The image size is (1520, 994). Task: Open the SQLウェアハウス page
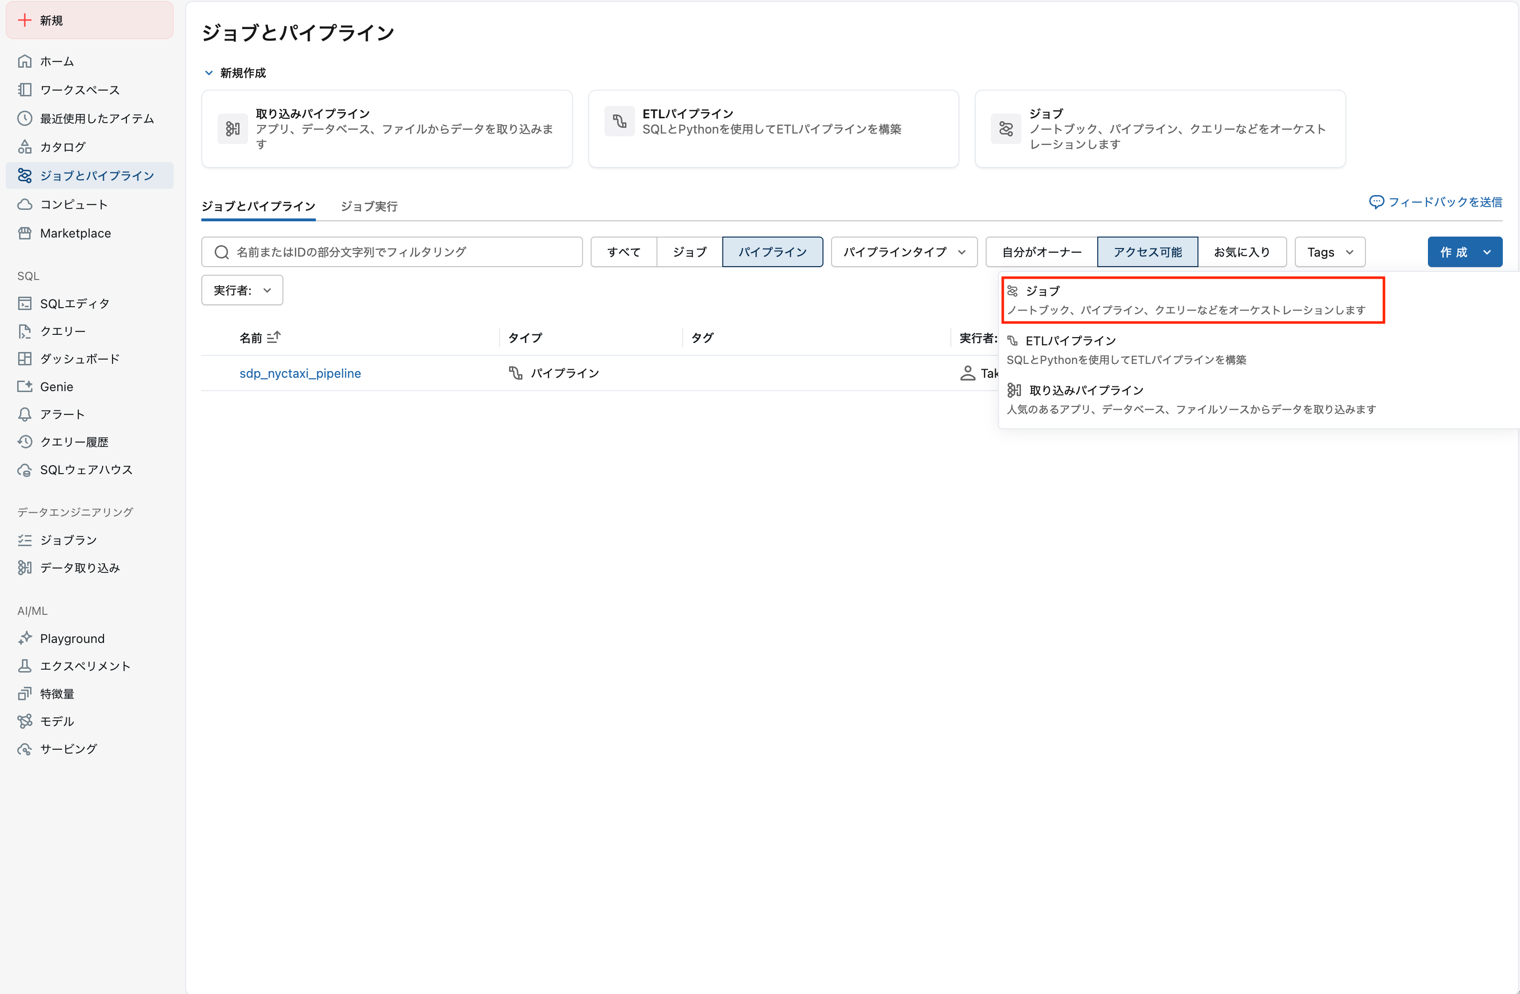click(x=85, y=469)
